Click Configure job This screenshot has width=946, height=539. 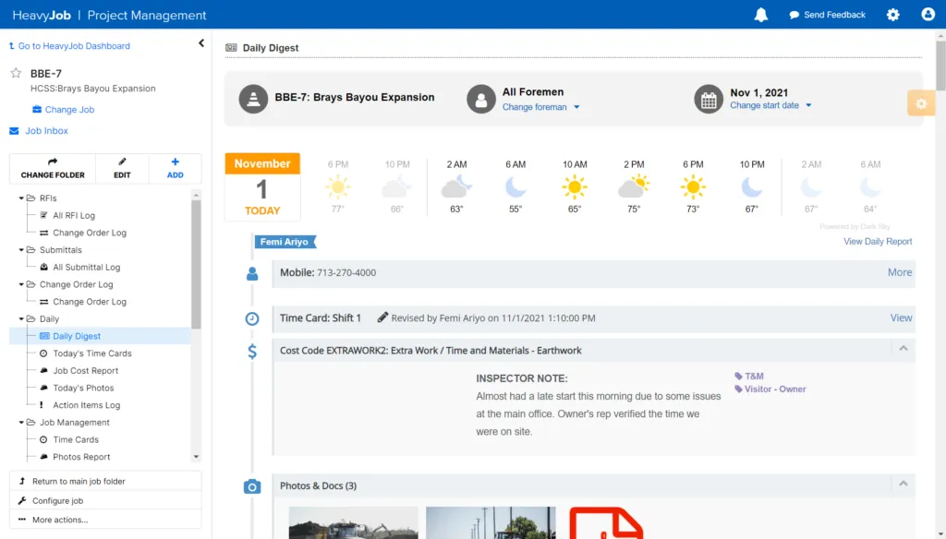click(105, 500)
